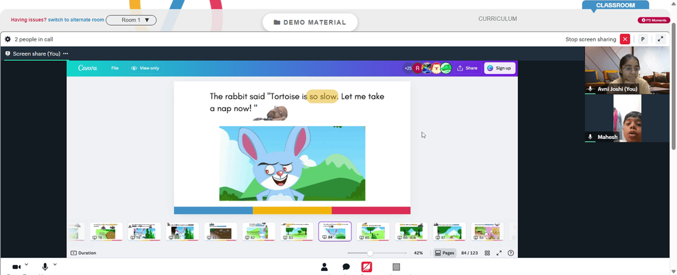
Task: Switch to the Curriculum tab
Action: [x=498, y=19]
